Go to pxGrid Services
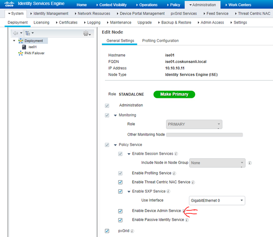Viewport: 273px width, 237px height. 184,14
